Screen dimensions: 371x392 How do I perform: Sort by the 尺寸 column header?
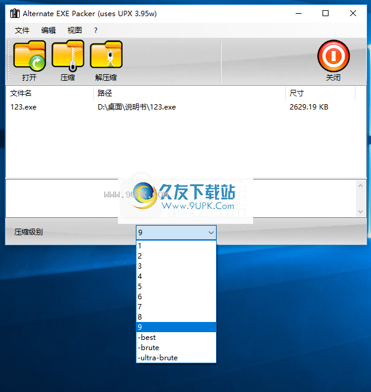321,93
